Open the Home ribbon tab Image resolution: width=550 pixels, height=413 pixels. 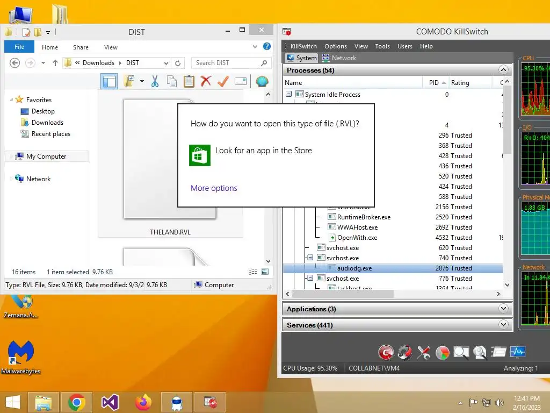[50, 47]
